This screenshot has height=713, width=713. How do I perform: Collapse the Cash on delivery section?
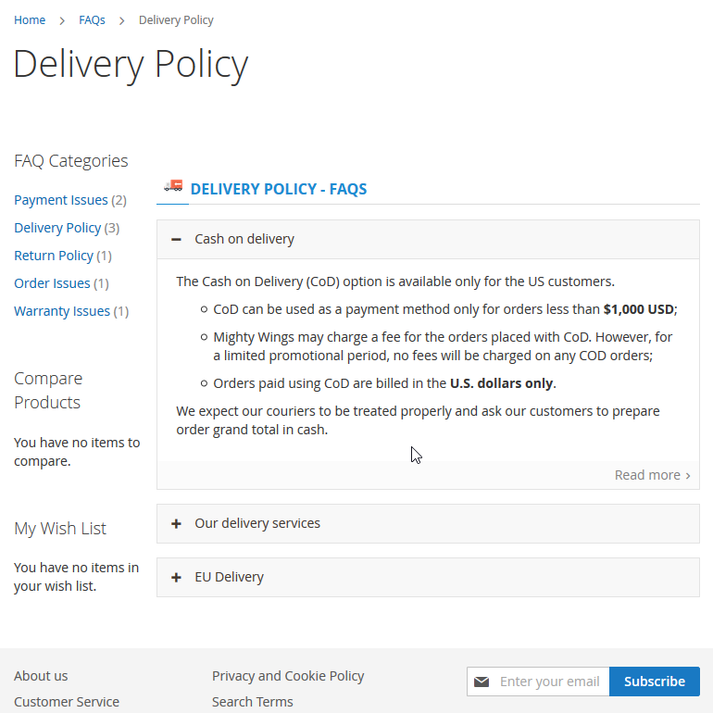[244, 239]
